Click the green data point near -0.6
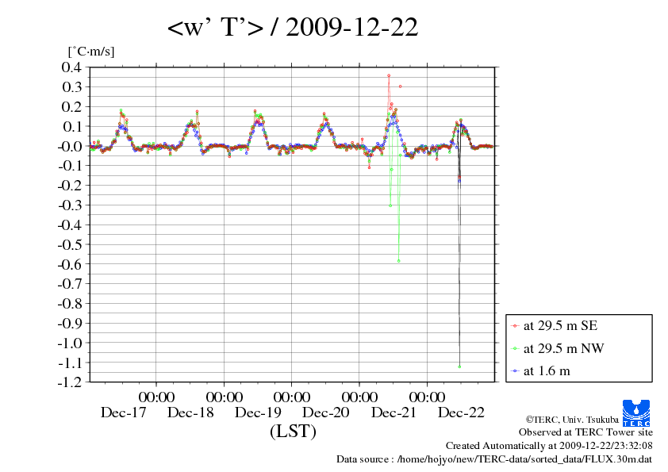 pos(399,261)
